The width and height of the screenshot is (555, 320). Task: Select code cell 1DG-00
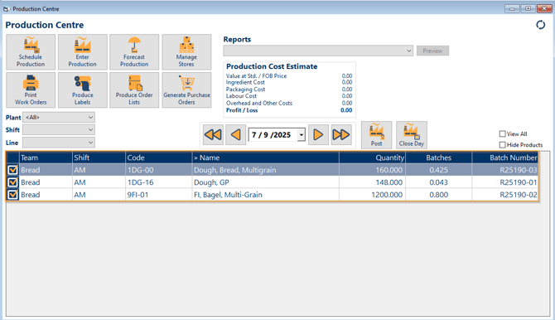click(159, 170)
